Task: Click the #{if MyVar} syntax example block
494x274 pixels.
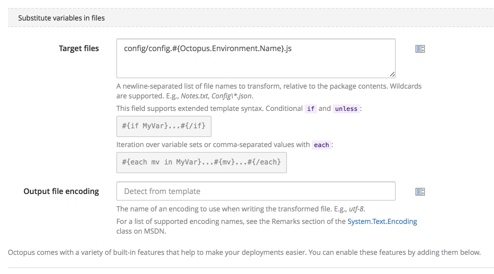Action: [x=164, y=126]
